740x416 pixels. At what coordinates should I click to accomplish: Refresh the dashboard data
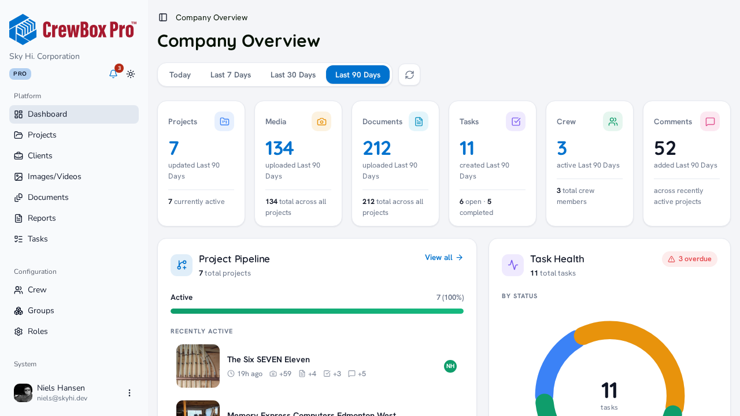click(x=409, y=75)
